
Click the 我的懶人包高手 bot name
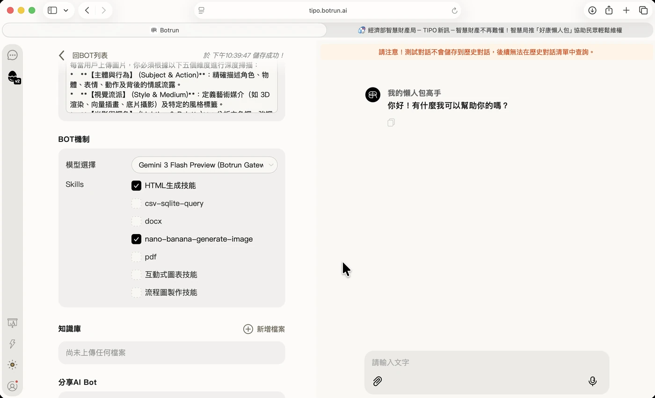coord(415,93)
